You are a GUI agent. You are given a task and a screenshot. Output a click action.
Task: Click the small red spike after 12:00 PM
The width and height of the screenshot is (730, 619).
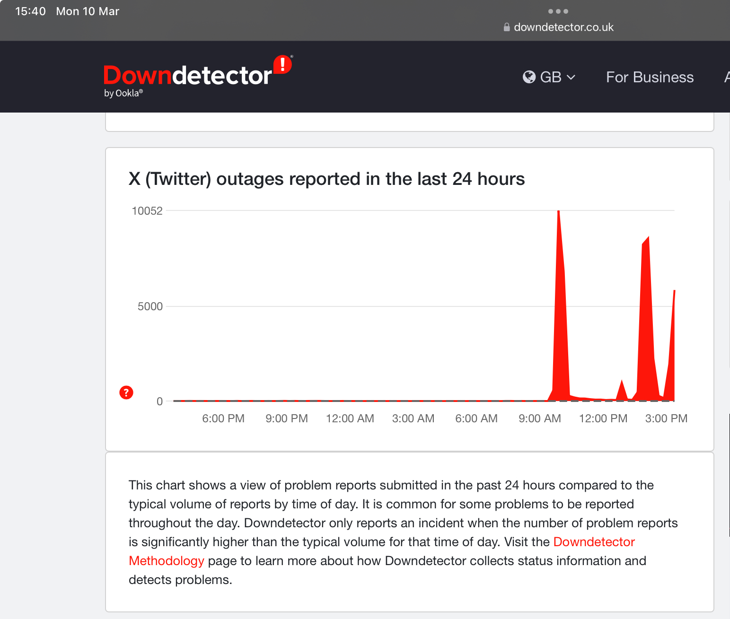click(622, 392)
